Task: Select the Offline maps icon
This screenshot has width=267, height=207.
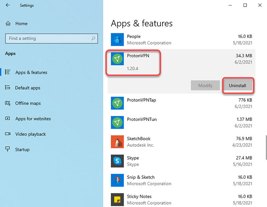Action: coord(8,103)
